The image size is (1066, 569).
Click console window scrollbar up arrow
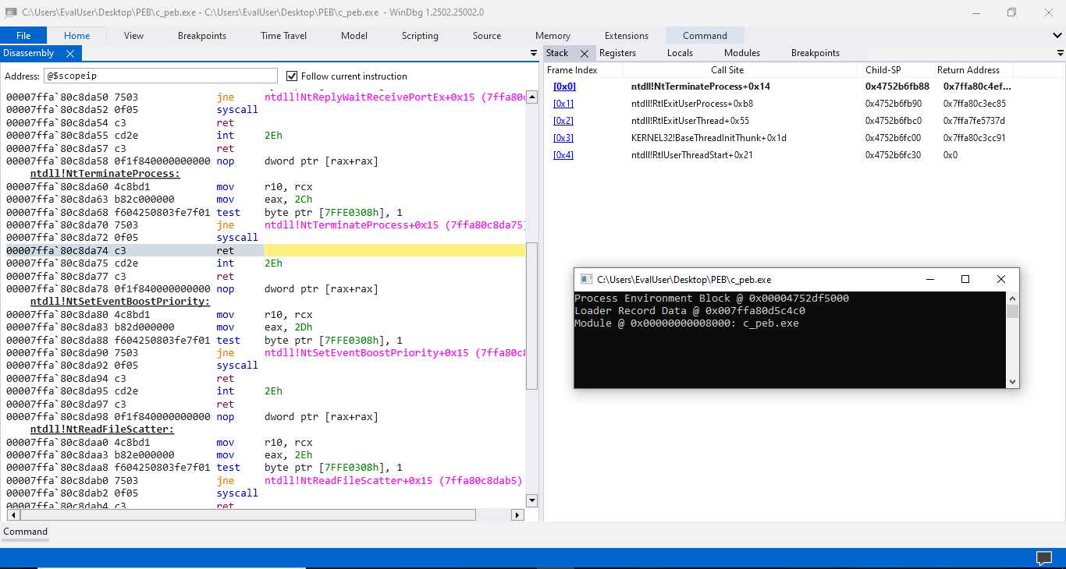1012,299
